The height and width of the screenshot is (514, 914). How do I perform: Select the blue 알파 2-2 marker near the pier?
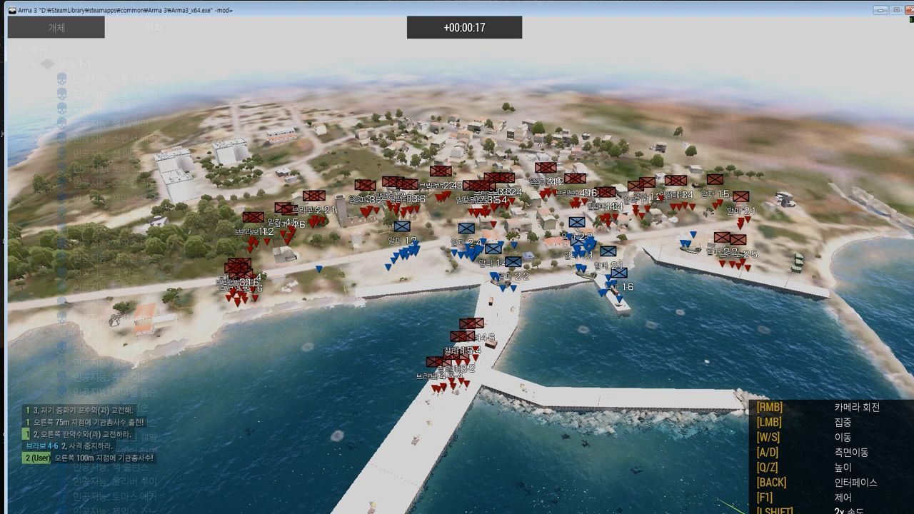pos(513,262)
